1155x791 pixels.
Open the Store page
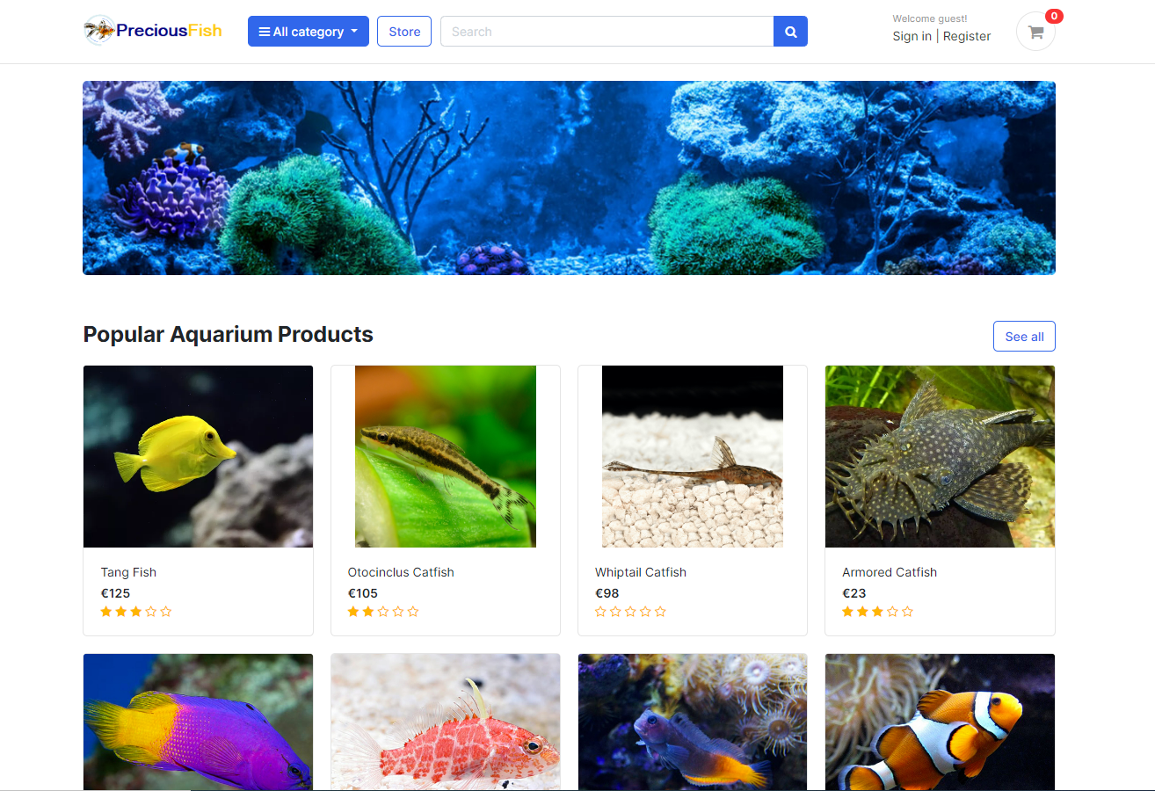pos(403,31)
